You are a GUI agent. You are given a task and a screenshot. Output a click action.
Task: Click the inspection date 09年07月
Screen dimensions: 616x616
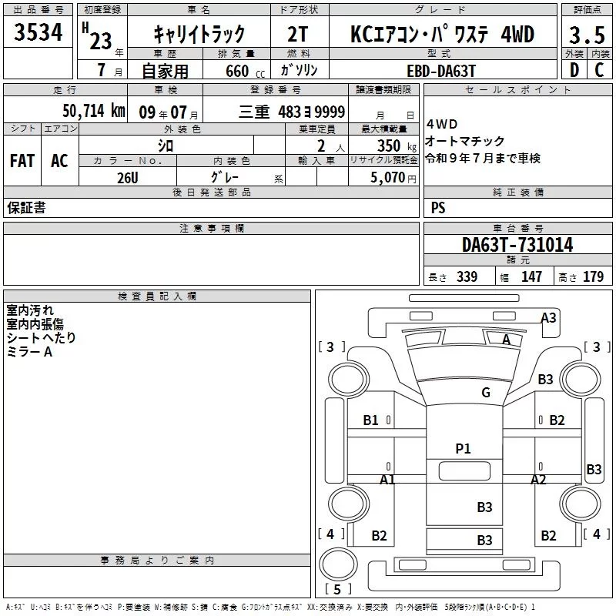click(169, 112)
